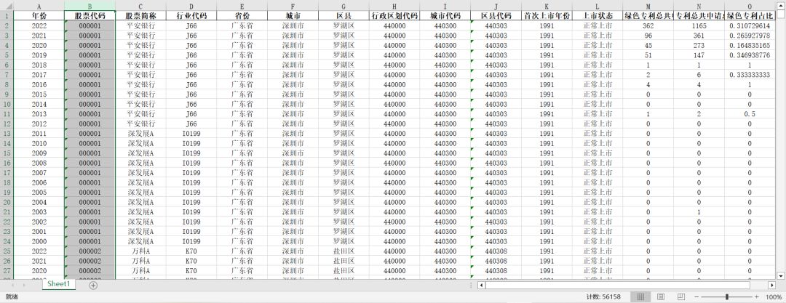This screenshot has height=303, width=786.
Task: Select column D header
Action: click(191, 7)
